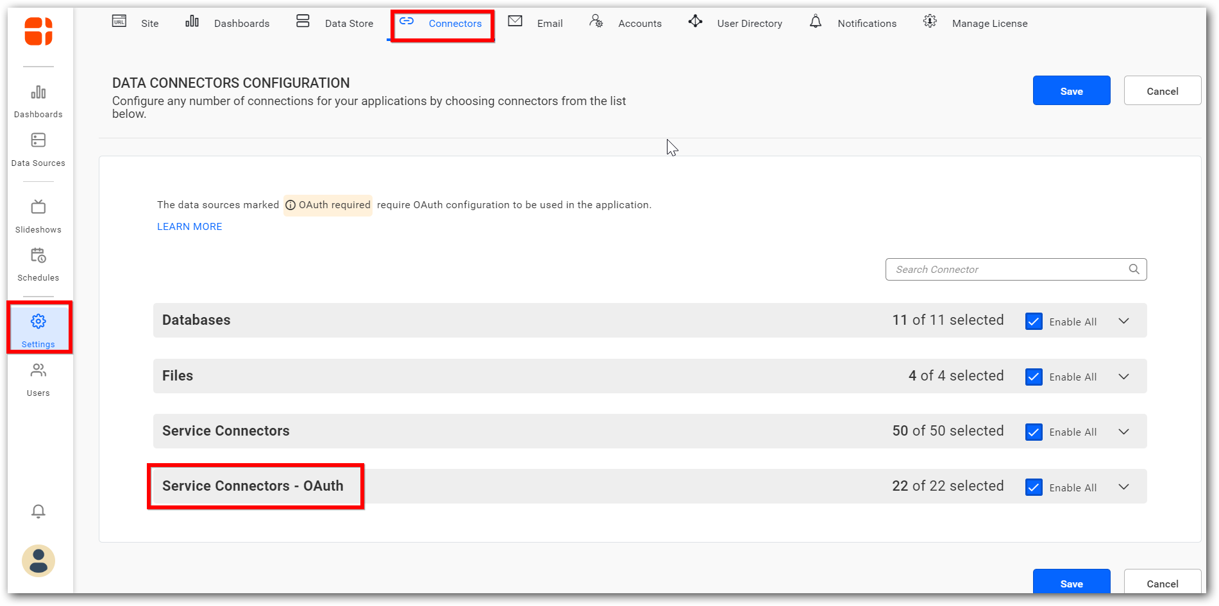Screen dimensions: 1219x606
Task: Click the Email envelope icon
Action: 515,21
